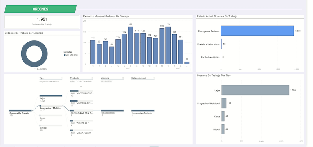Click the ORDENES green header banner

tap(41, 9)
